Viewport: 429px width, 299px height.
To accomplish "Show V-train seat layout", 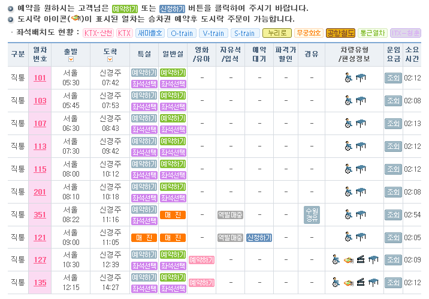I will (x=213, y=33).
